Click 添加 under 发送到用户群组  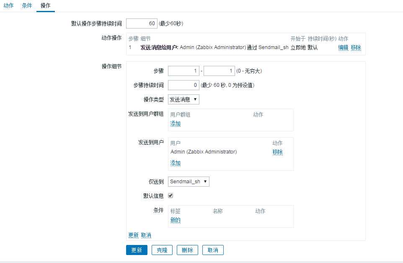click(175, 124)
